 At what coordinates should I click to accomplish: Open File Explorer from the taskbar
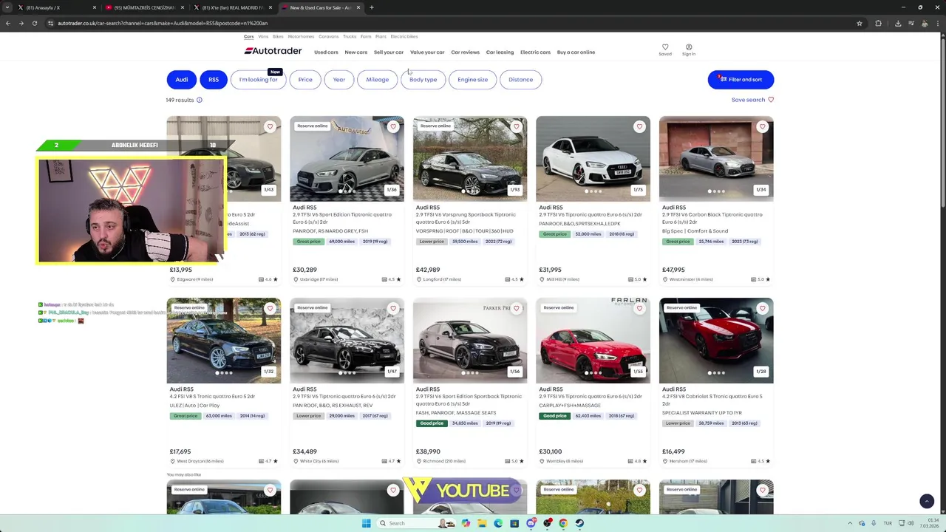[x=482, y=523]
